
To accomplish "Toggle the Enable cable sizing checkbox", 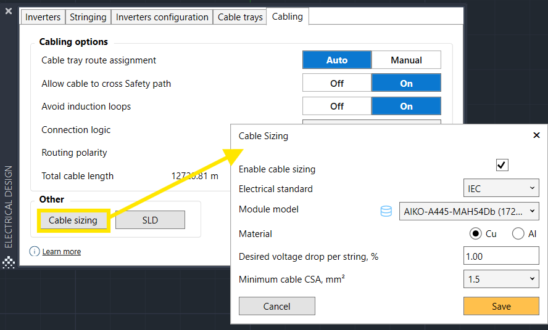I will (502, 165).
